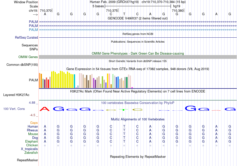237x166 pixels.
Task: Click the T base in the top sequence row
Action: tap(124, 14)
